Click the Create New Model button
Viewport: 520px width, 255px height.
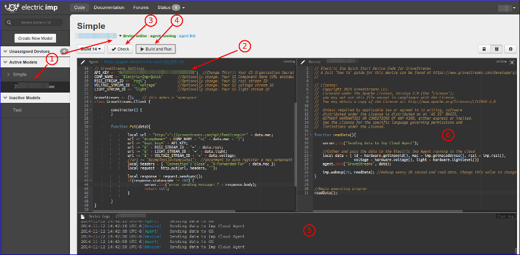click(34, 38)
